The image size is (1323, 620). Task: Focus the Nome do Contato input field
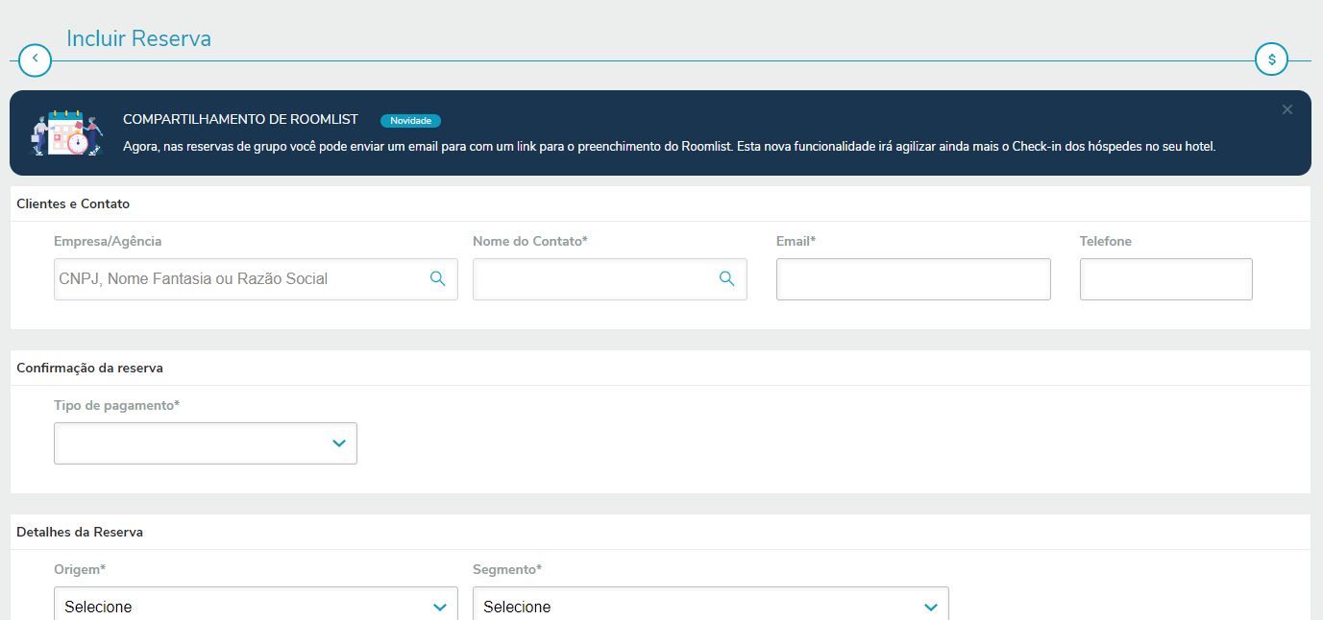610,279
